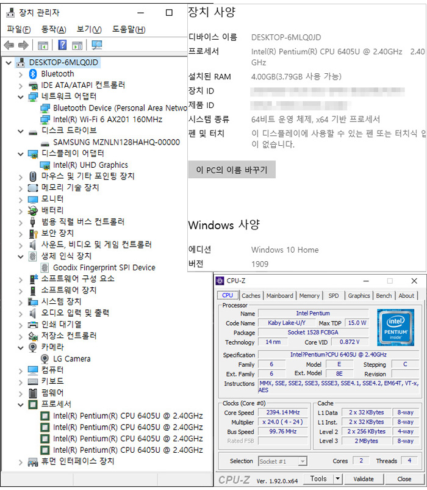Viewport: 427px width, 490px height.
Task: Switch to the Memory tab in CPU-Z
Action: [309, 295]
